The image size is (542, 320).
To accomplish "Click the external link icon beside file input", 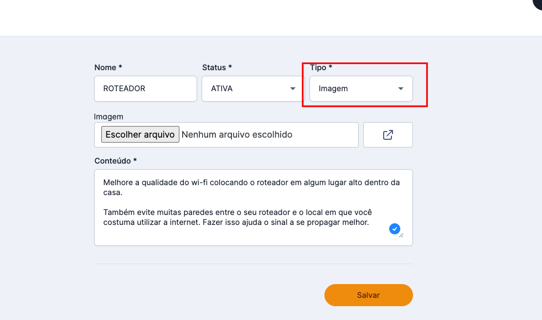I will [388, 135].
